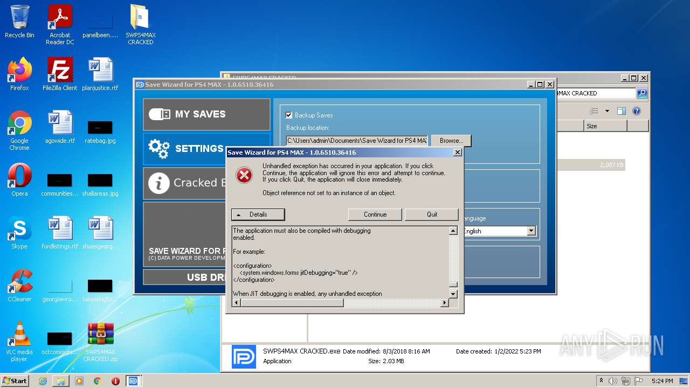Click Browse for backup location
690x388 pixels.
pos(451,141)
